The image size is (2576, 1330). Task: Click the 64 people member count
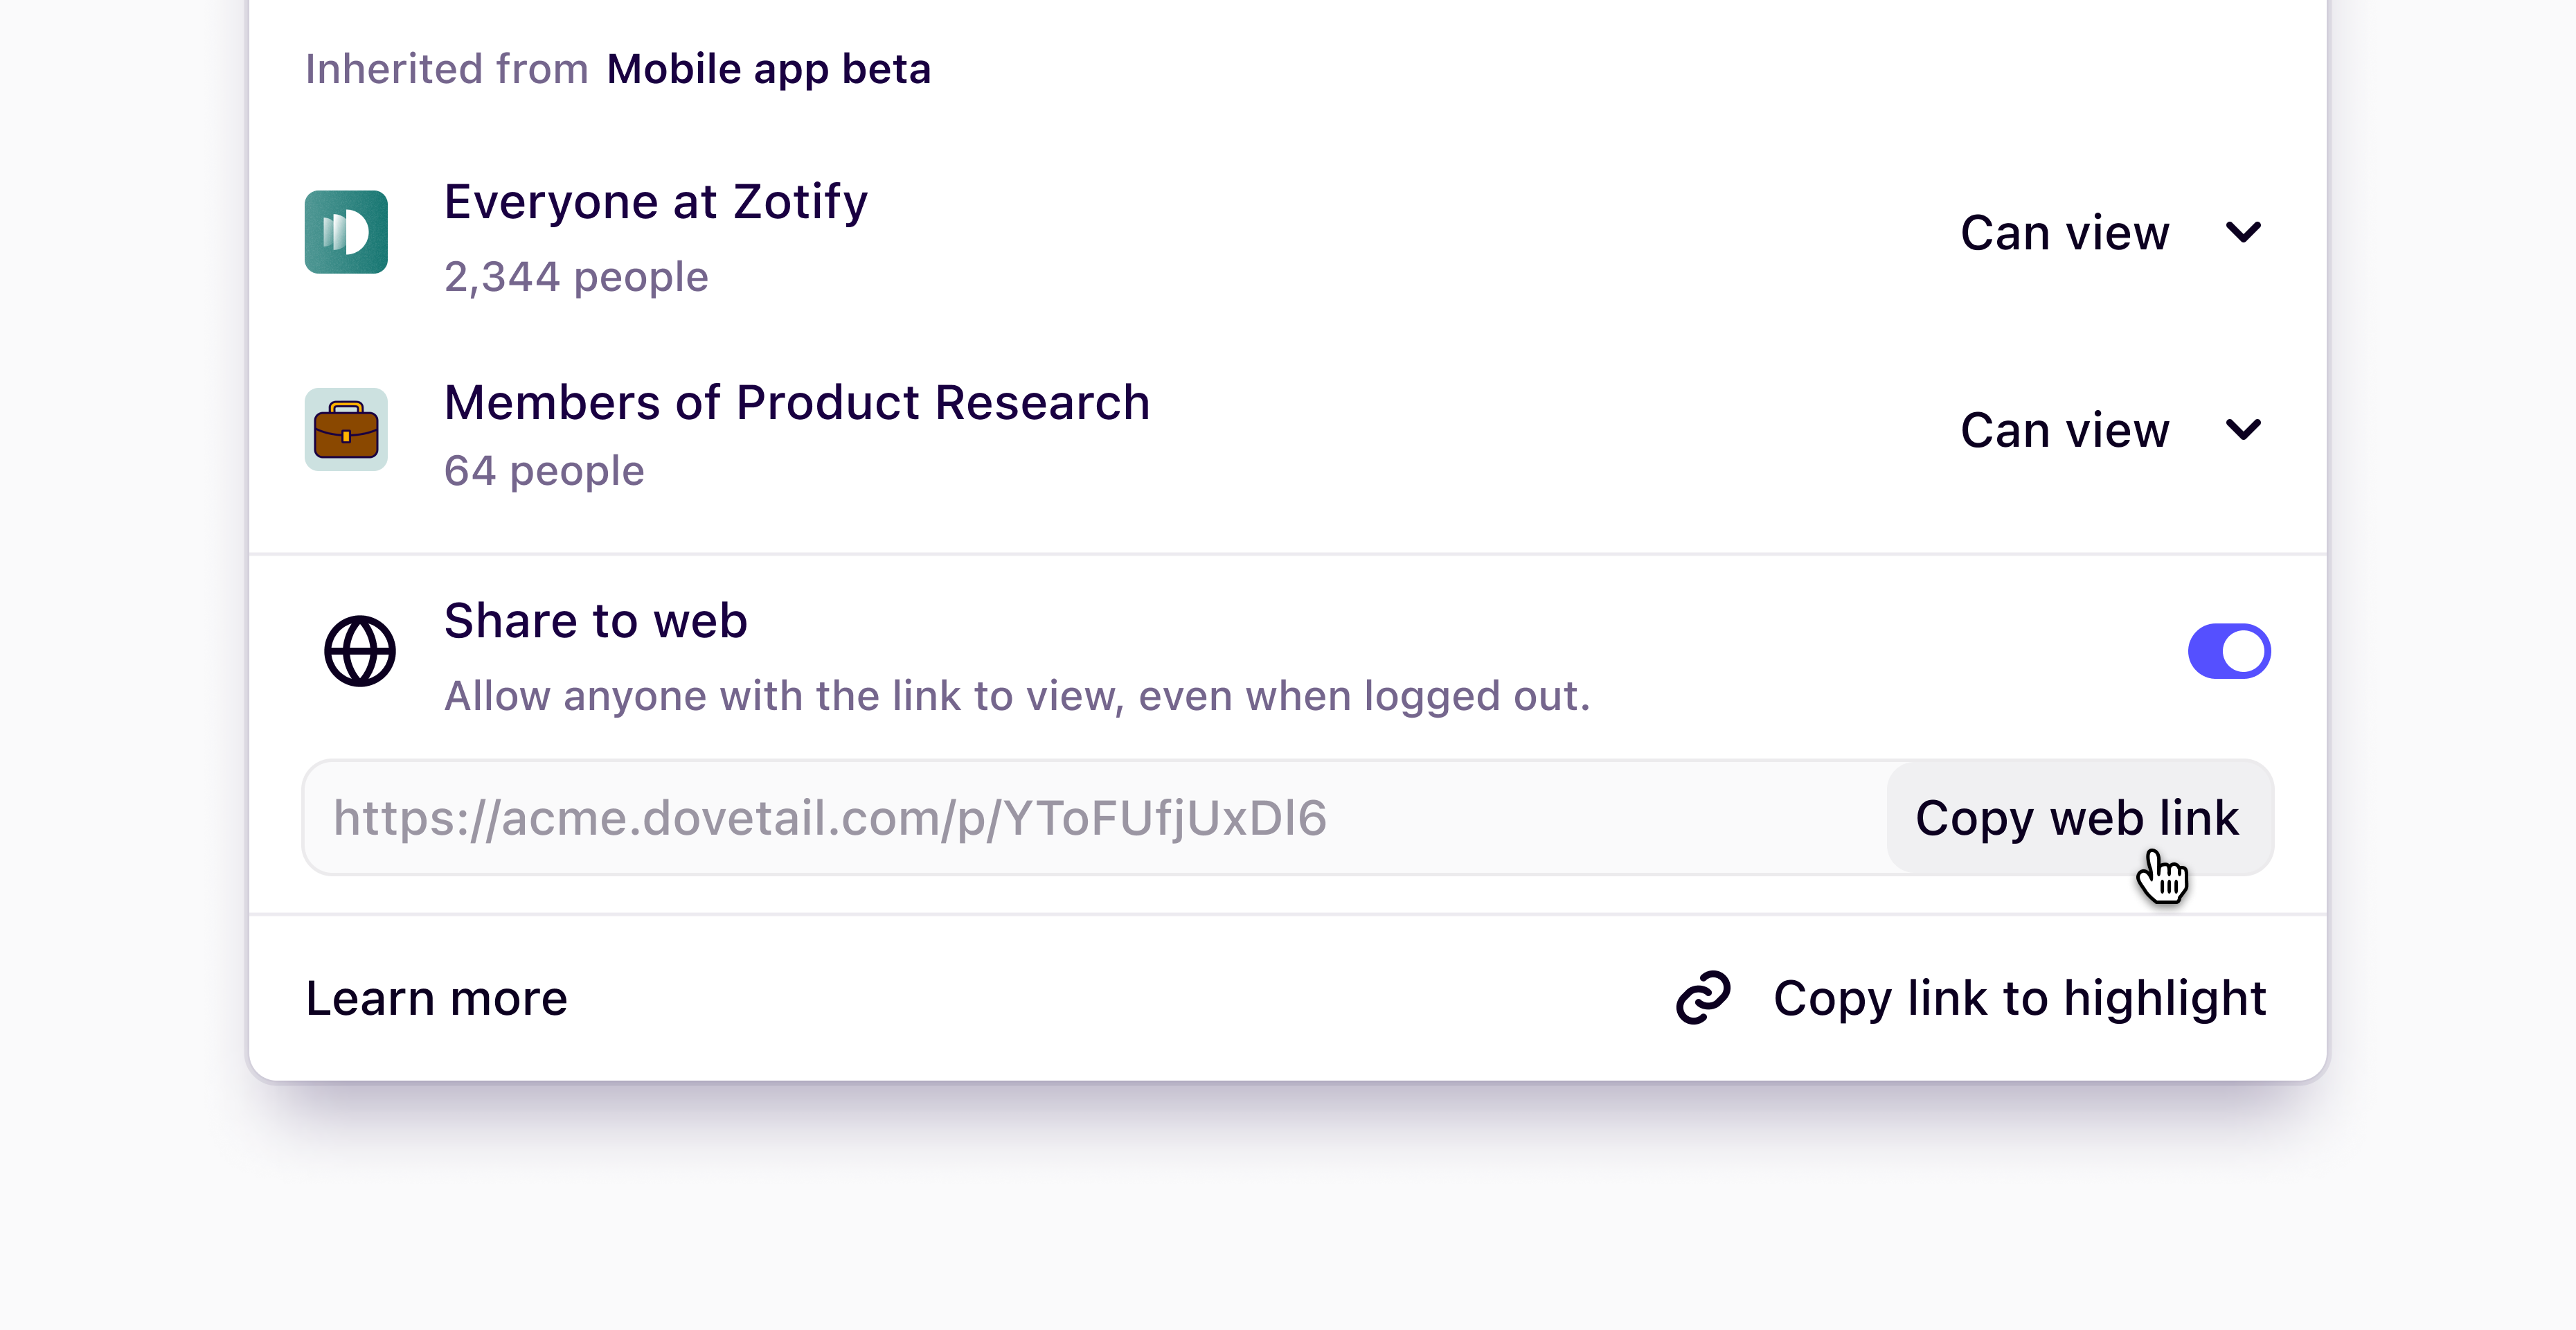(x=544, y=471)
